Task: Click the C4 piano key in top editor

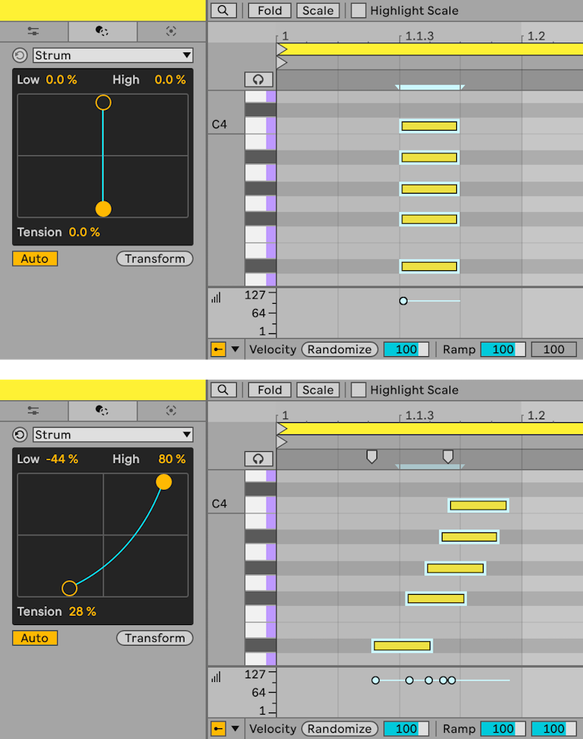Action: 260,126
